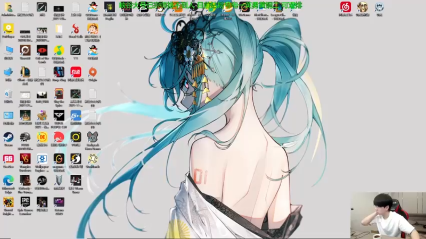Screen dimensions: 426x239
Task: Launch the red GG shortcut
Action: (x=9, y=159)
